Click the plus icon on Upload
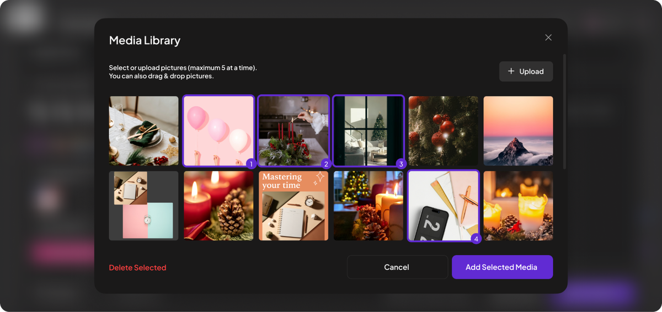The height and width of the screenshot is (312, 662). coord(511,72)
